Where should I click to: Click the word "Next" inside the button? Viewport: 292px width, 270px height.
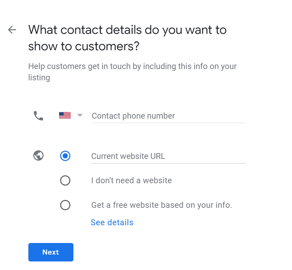[51, 252]
